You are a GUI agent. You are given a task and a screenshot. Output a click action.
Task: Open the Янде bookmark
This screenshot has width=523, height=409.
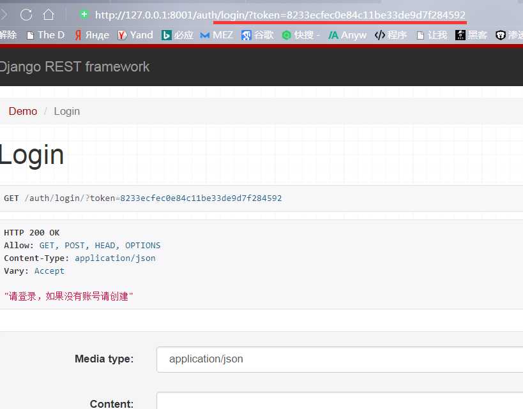click(92, 35)
